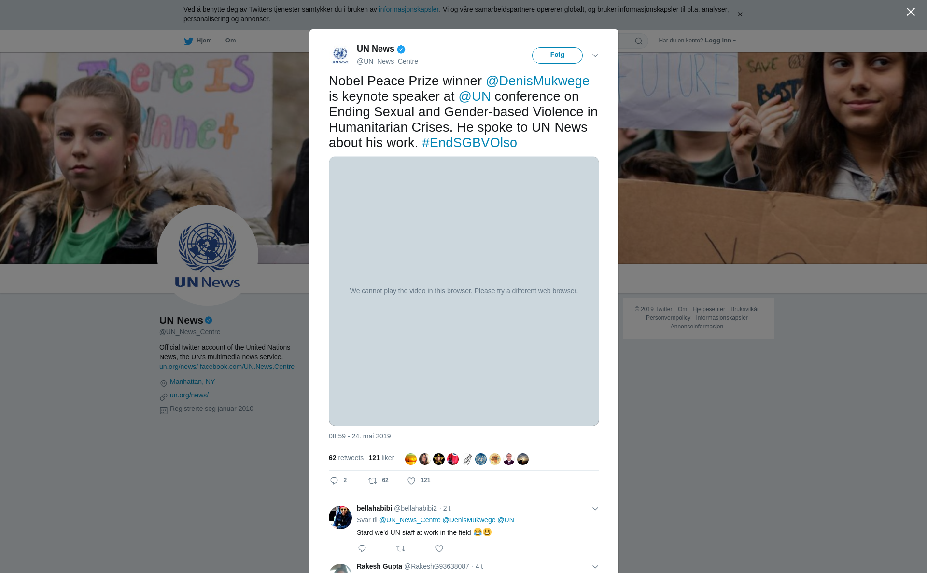Open the Om menu item
Image resolution: width=927 pixels, height=573 pixels.
pyautogui.click(x=230, y=41)
